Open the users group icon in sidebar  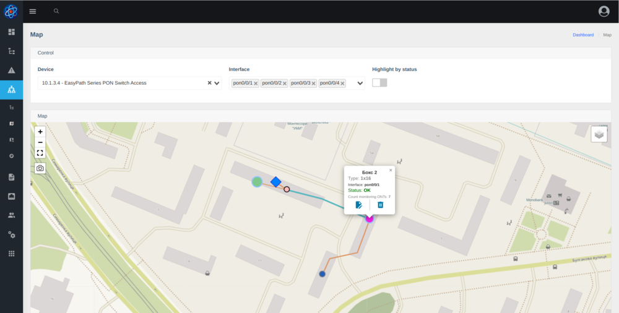point(11,215)
